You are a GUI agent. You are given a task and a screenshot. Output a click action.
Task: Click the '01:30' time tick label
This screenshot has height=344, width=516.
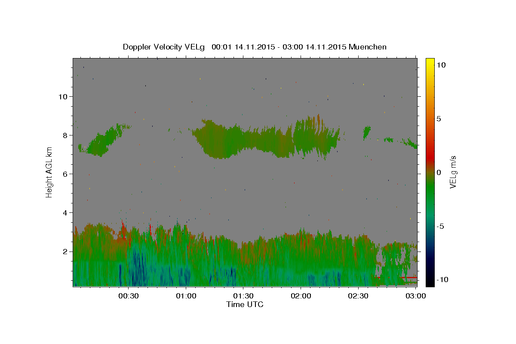pyautogui.click(x=243, y=296)
